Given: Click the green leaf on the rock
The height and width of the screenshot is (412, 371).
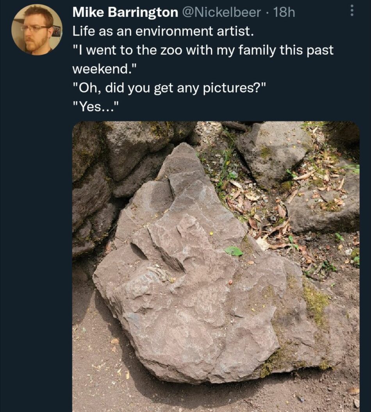Looking at the screenshot, I should [x=233, y=251].
